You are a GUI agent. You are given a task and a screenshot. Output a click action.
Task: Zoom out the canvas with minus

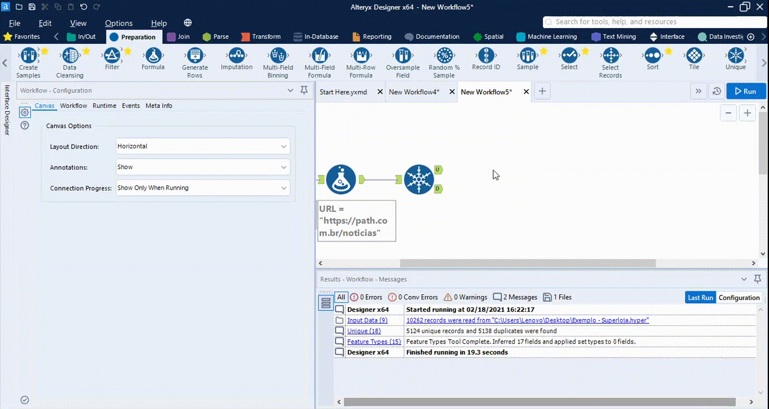728,113
